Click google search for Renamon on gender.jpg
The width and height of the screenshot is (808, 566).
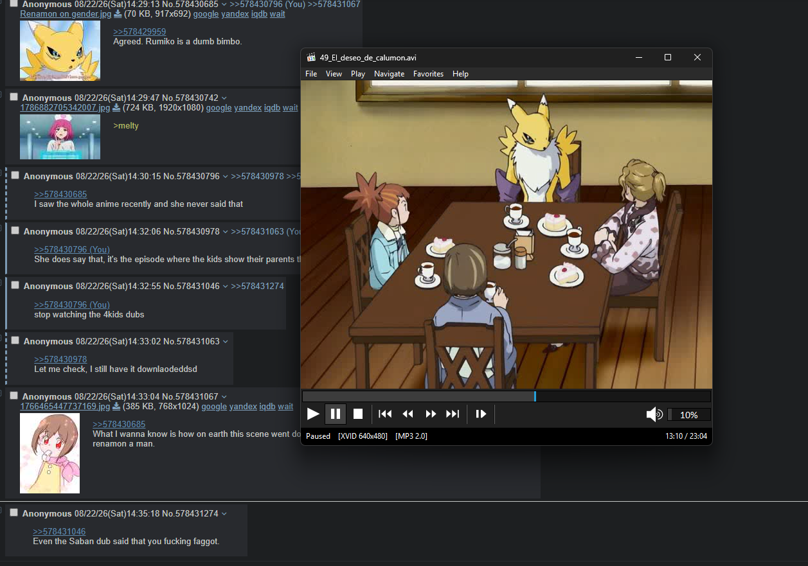pyautogui.click(x=206, y=14)
